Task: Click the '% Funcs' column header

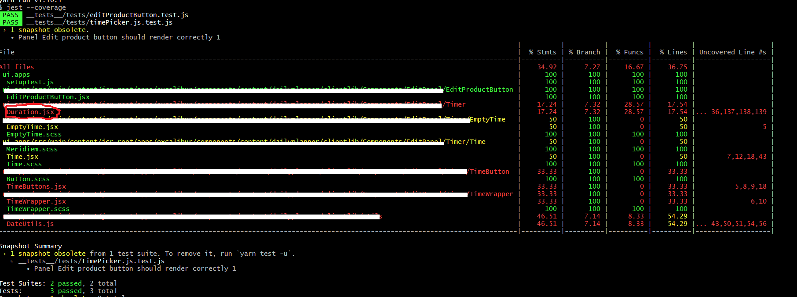Action: pos(629,52)
